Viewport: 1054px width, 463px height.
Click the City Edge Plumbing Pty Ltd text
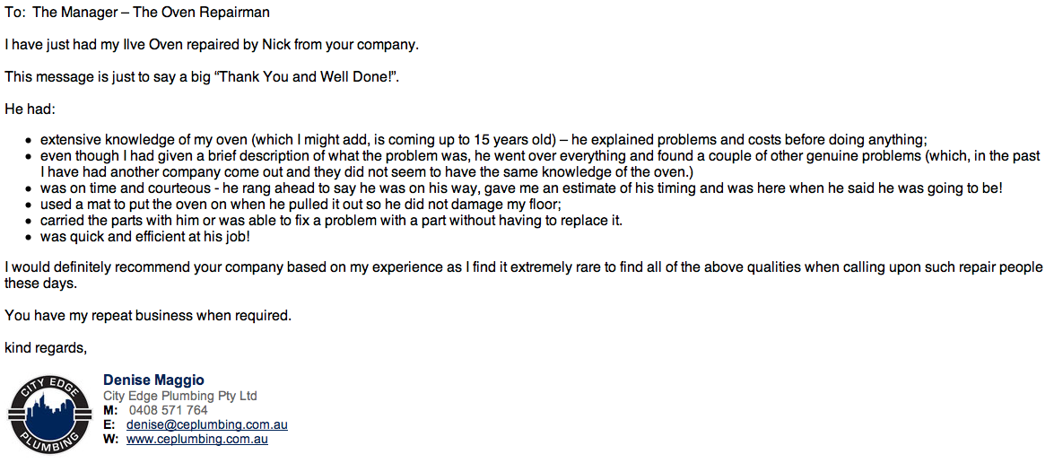[x=179, y=396]
